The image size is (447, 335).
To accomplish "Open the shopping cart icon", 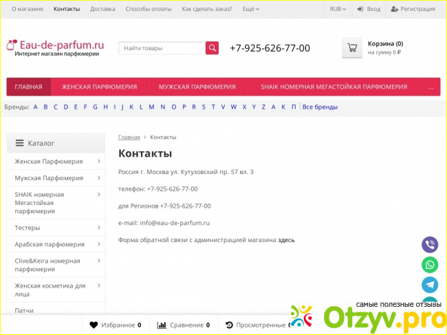I will (352, 48).
